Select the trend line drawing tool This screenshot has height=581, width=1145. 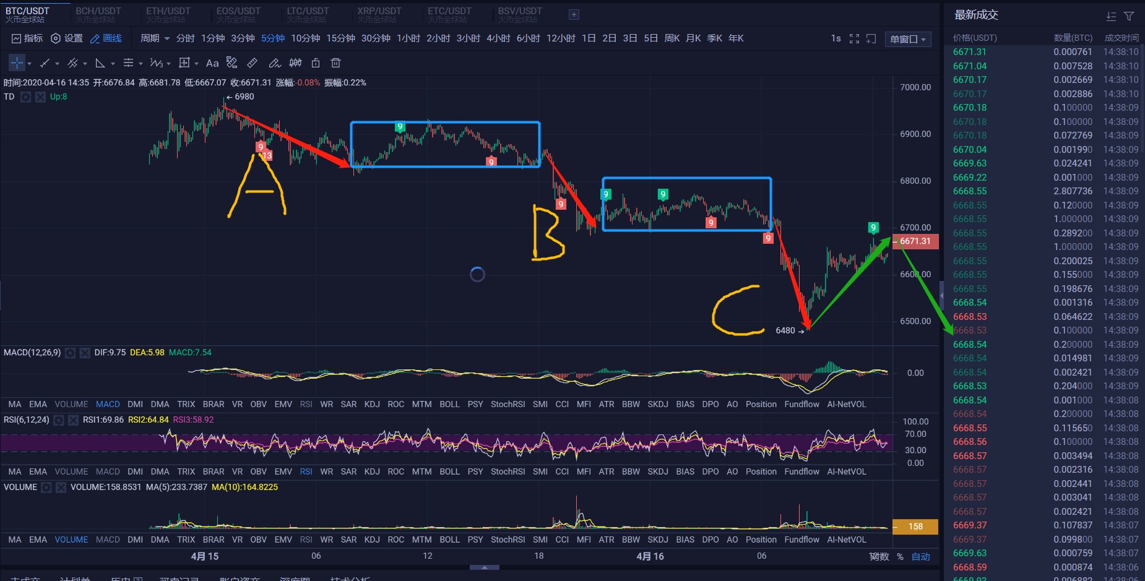[44, 62]
